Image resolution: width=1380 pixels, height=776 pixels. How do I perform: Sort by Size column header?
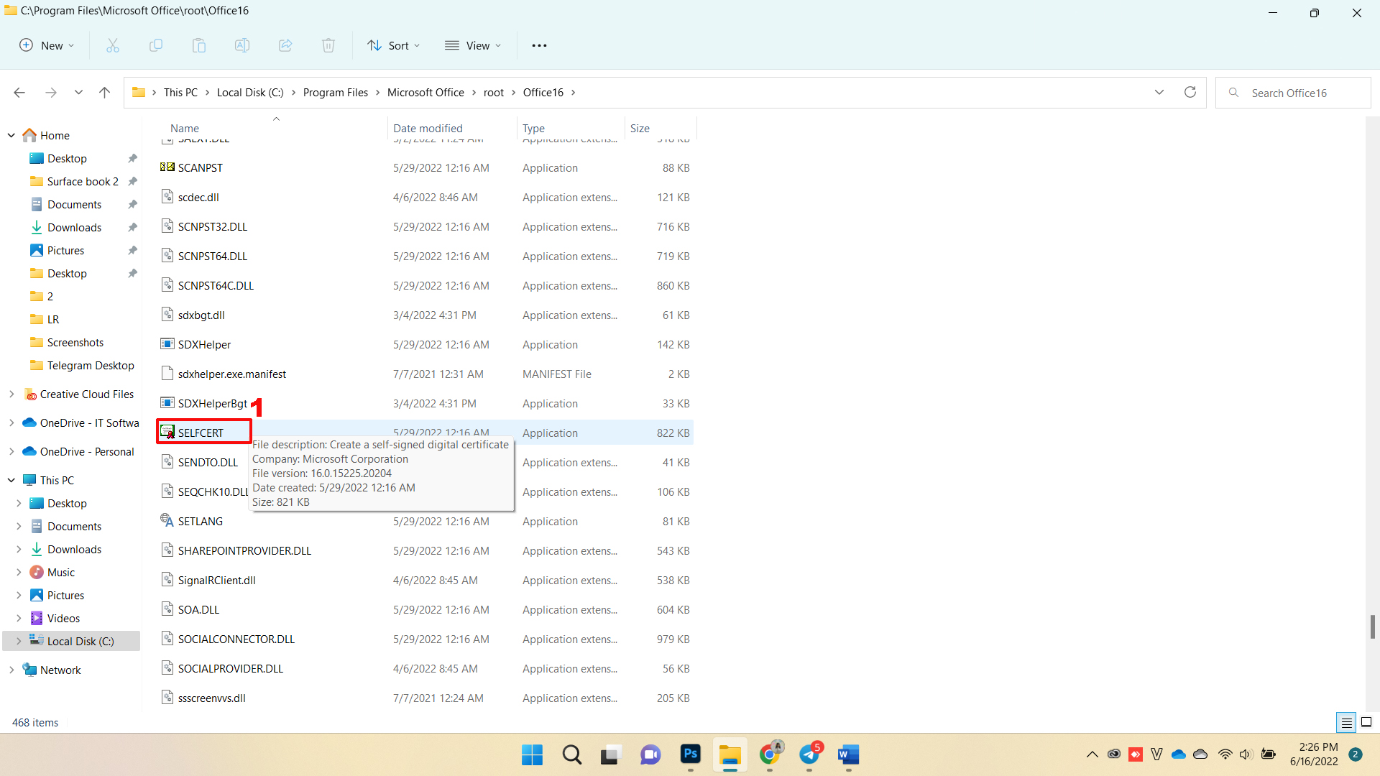pyautogui.click(x=660, y=128)
